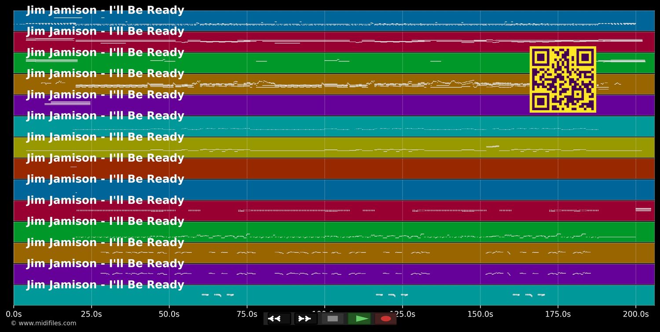This screenshot has width=660, height=332.
Task: Click the 200.0s marker at timeline end
Action: coord(636,314)
